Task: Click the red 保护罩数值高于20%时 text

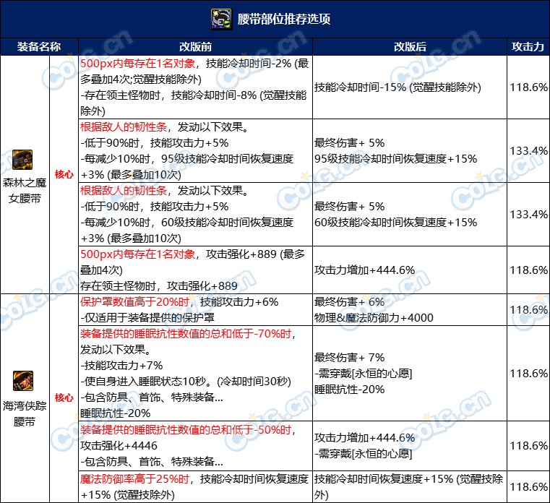Action: tap(134, 301)
